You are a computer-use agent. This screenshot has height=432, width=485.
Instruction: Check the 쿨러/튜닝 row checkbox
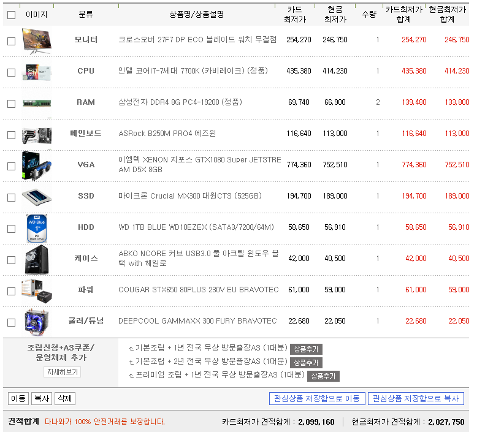pos(12,322)
